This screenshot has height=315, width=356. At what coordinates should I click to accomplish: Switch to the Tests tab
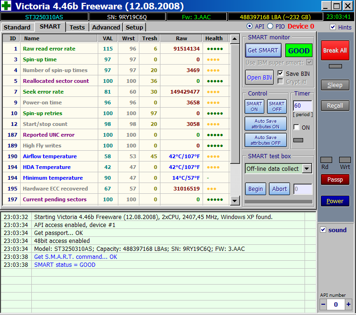[x=77, y=27]
